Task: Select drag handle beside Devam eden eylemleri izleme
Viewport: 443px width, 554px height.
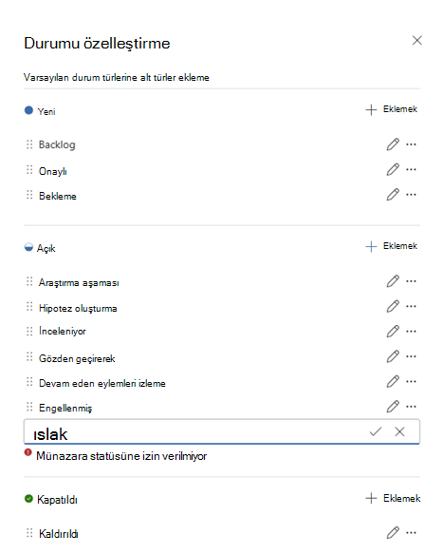Action: (29, 382)
